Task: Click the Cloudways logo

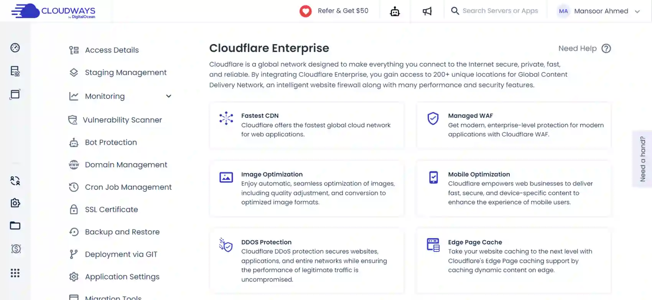Action: pyautogui.click(x=53, y=11)
